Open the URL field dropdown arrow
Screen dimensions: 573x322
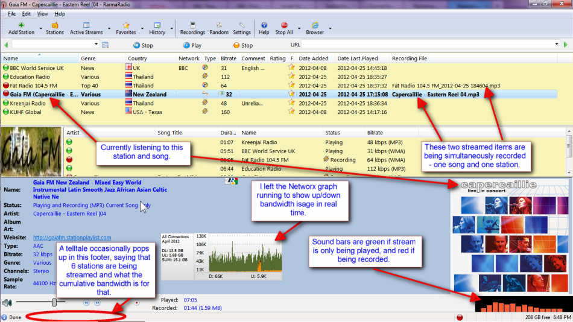[x=557, y=44]
